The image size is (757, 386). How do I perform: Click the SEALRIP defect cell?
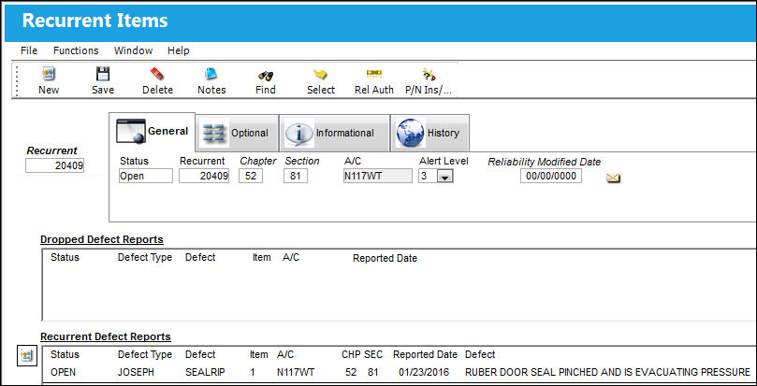tap(205, 373)
